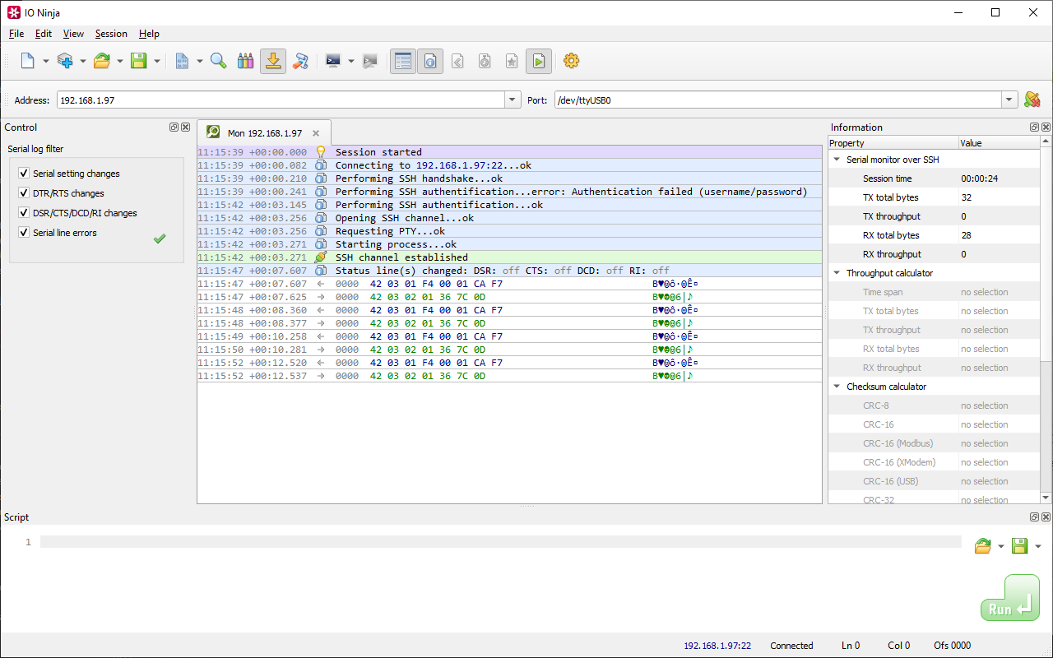This screenshot has width=1053, height=658.
Task: Open the magnifier find tool
Action: (x=218, y=61)
